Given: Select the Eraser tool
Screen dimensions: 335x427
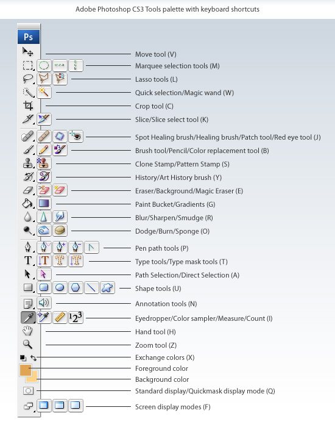Looking at the screenshot, I should point(28,190).
